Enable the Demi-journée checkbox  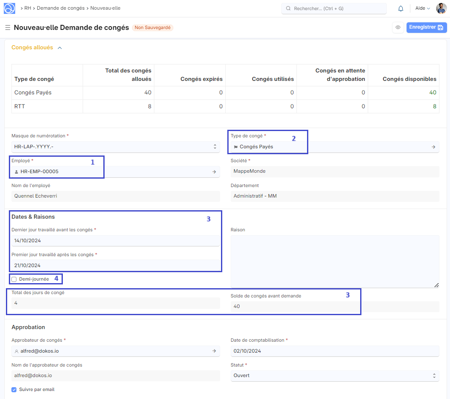click(x=14, y=279)
